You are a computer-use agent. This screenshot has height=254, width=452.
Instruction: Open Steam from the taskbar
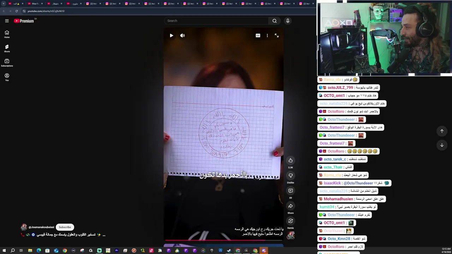pos(229,250)
